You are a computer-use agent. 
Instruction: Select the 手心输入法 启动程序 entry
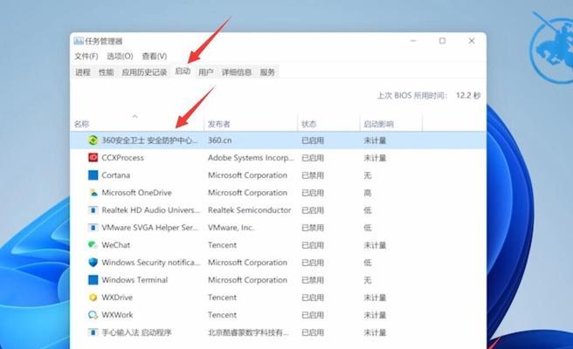(136, 332)
